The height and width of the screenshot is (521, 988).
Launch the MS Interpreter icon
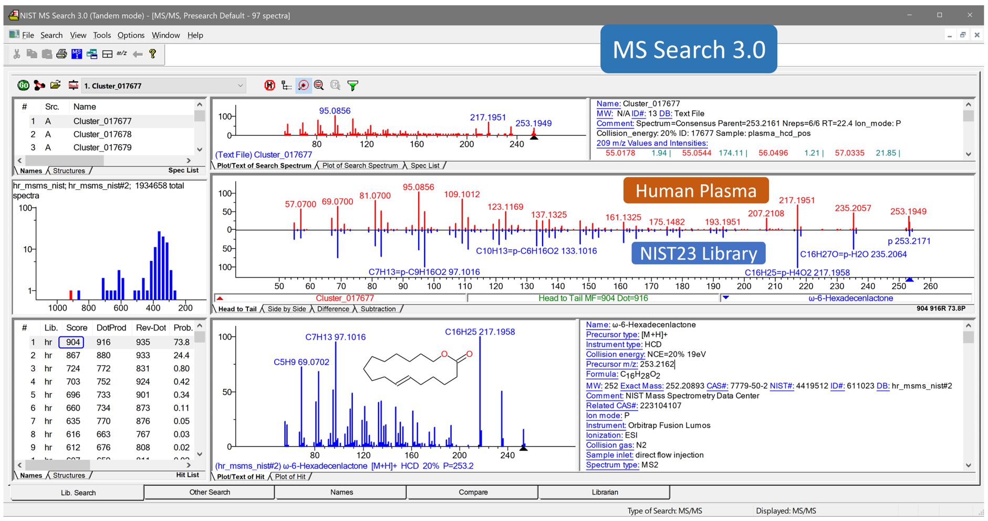click(77, 54)
